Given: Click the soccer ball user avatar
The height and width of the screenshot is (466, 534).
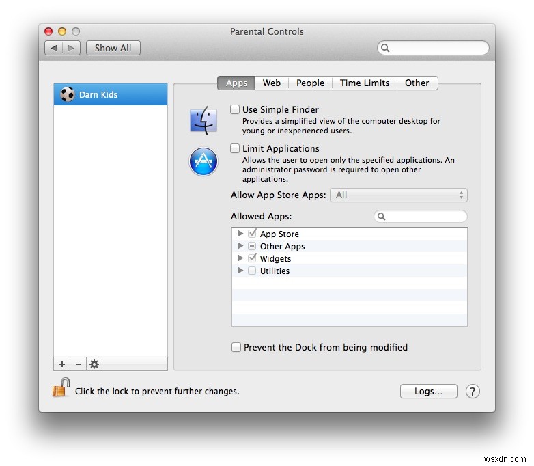Looking at the screenshot, I should pos(67,94).
